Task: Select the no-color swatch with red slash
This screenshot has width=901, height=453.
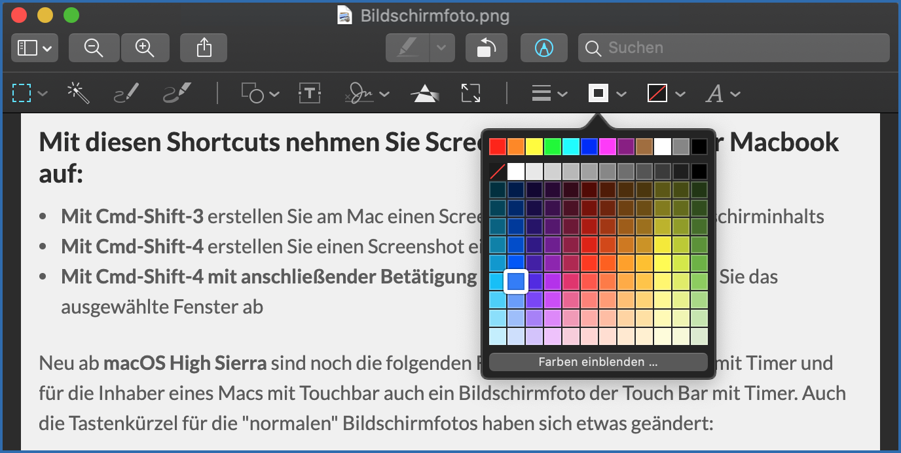Action: 498,172
